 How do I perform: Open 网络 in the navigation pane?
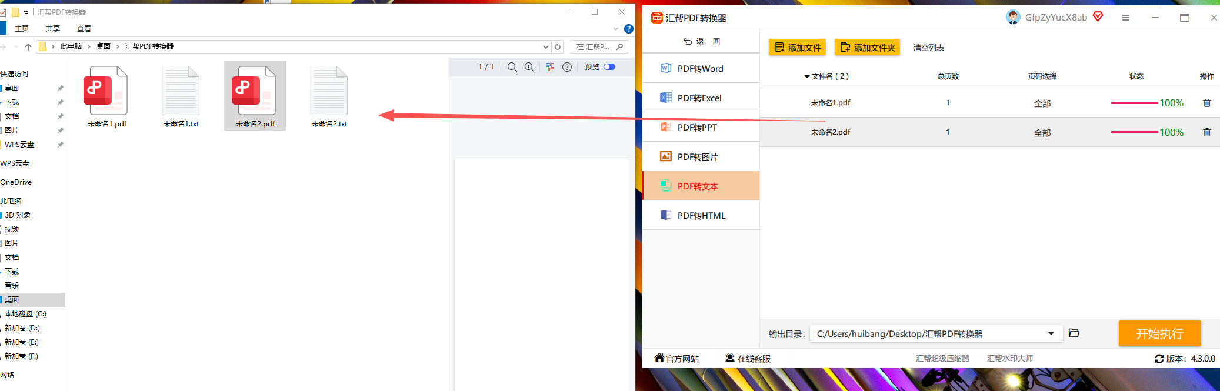(7, 375)
